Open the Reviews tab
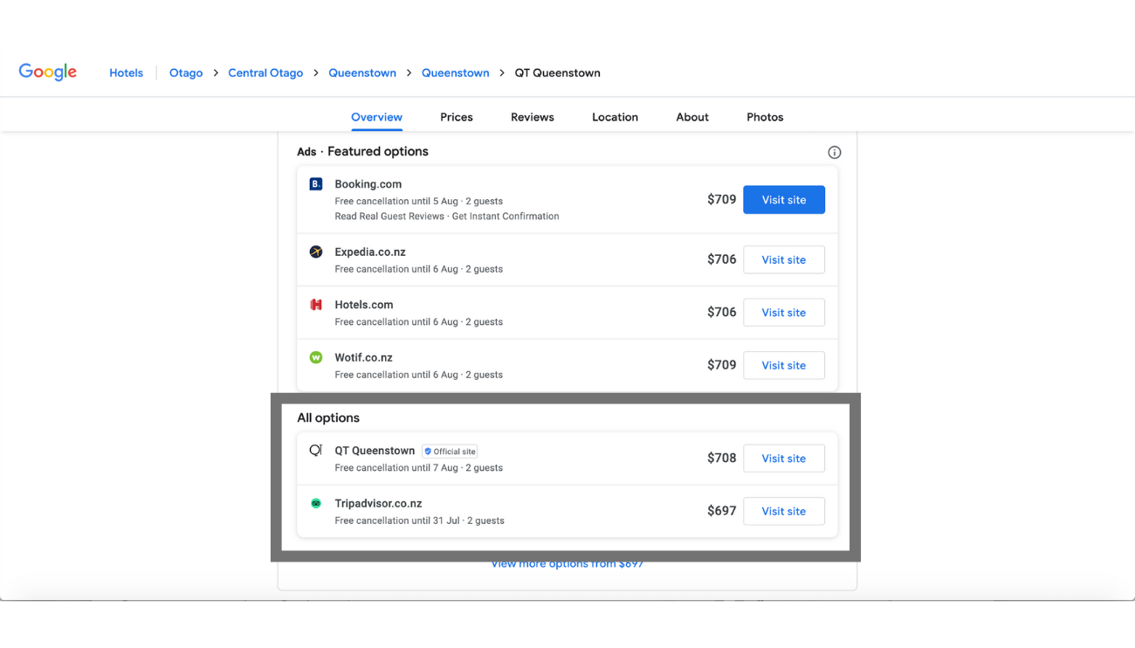 coord(533,117)
